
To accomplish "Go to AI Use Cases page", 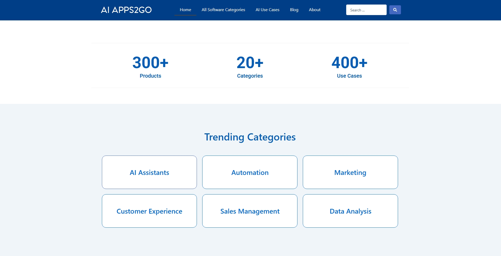I will pos(267,10).
